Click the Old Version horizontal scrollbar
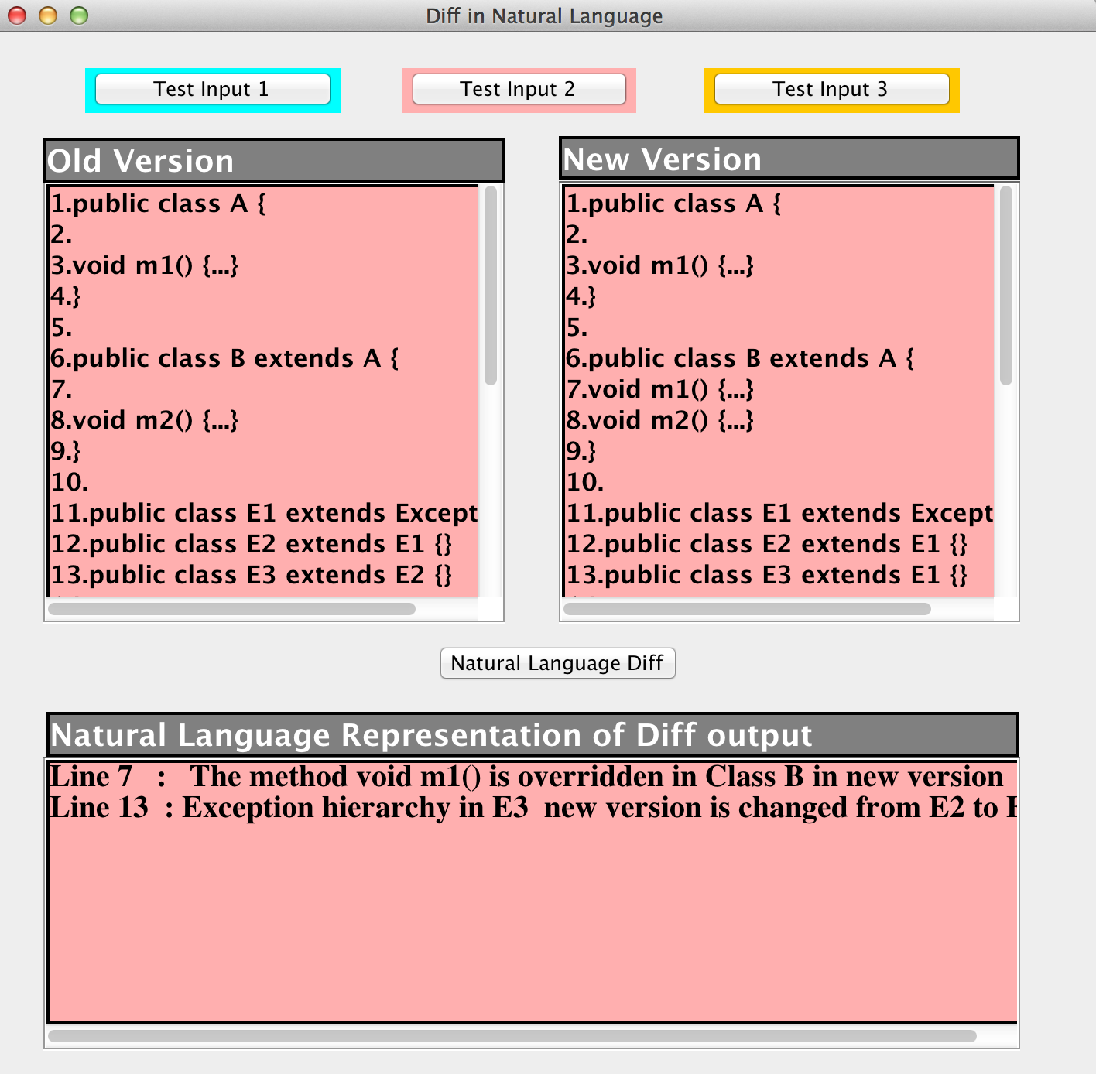The image size is (1096, 1074). [x=232, y=609]
